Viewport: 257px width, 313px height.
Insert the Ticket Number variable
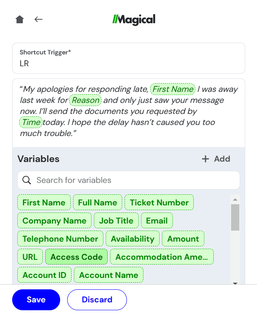[159, 203]
